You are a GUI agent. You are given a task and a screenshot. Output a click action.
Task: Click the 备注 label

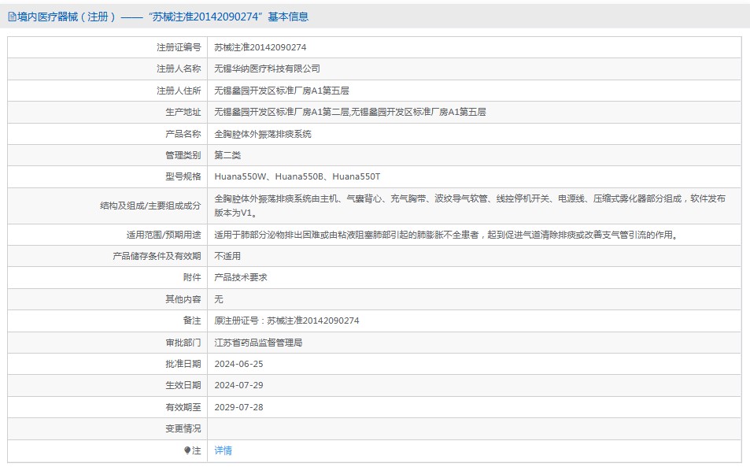point(192,321)
